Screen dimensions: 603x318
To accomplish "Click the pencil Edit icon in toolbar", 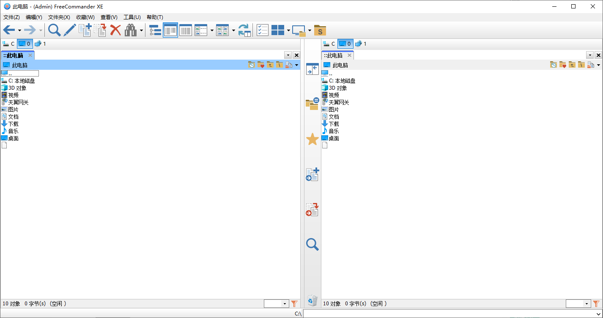I will click(x=69, y=30).
